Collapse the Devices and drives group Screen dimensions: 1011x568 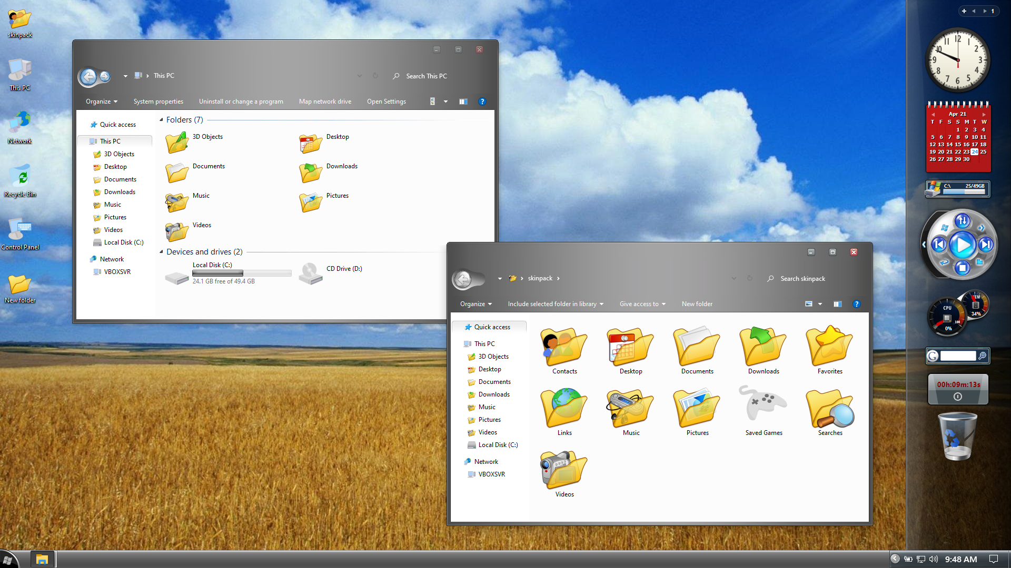tap(161, 252)
